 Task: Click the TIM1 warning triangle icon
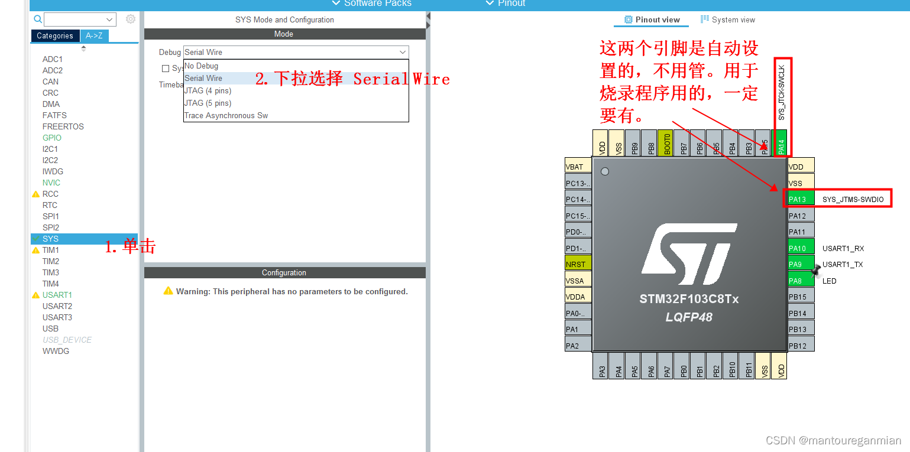[35, 250]
